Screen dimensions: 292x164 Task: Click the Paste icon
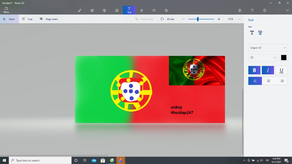point(240,11)
